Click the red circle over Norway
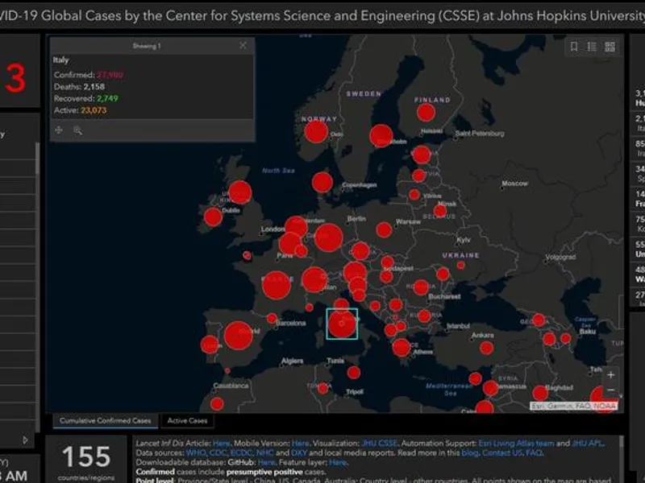The image size is (645, 483). pos(316,131)
